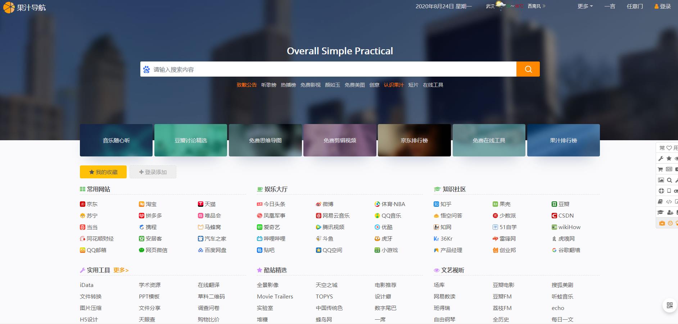The height and width of the screenshot is (324, 678).
Task: Select the 热播榜 quick link under search
Action: [288, 85]
